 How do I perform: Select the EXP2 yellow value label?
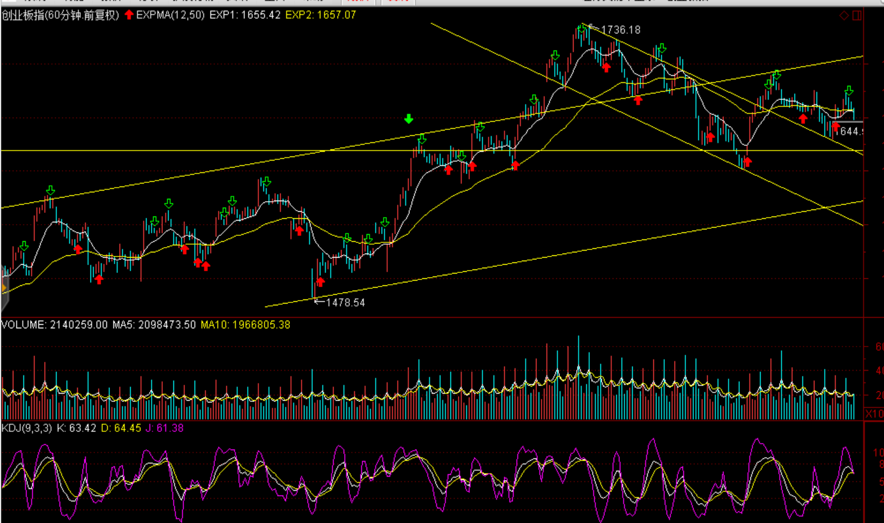[321, 15]
